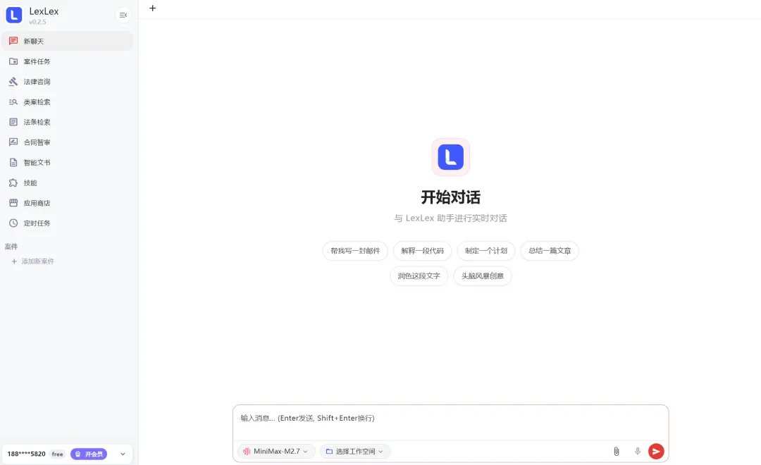The height and width of the screenshot is (465, 761).
Task: Open the 案件任务 section
Action: (68, 61)
